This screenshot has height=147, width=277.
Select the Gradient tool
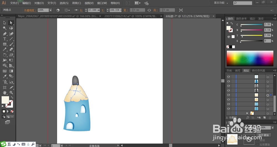click(11, 71)
